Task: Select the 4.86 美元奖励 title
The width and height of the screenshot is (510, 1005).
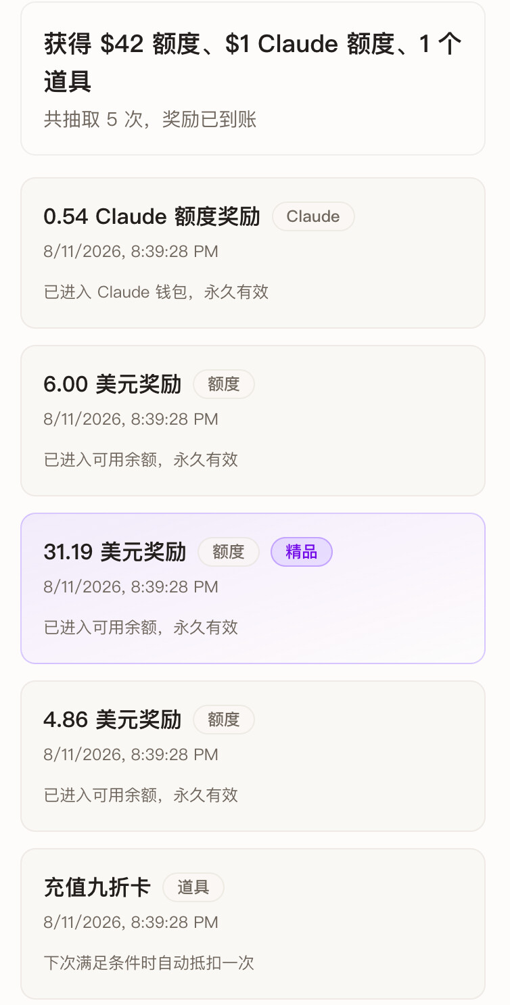Action: click(x=112, y=720)
